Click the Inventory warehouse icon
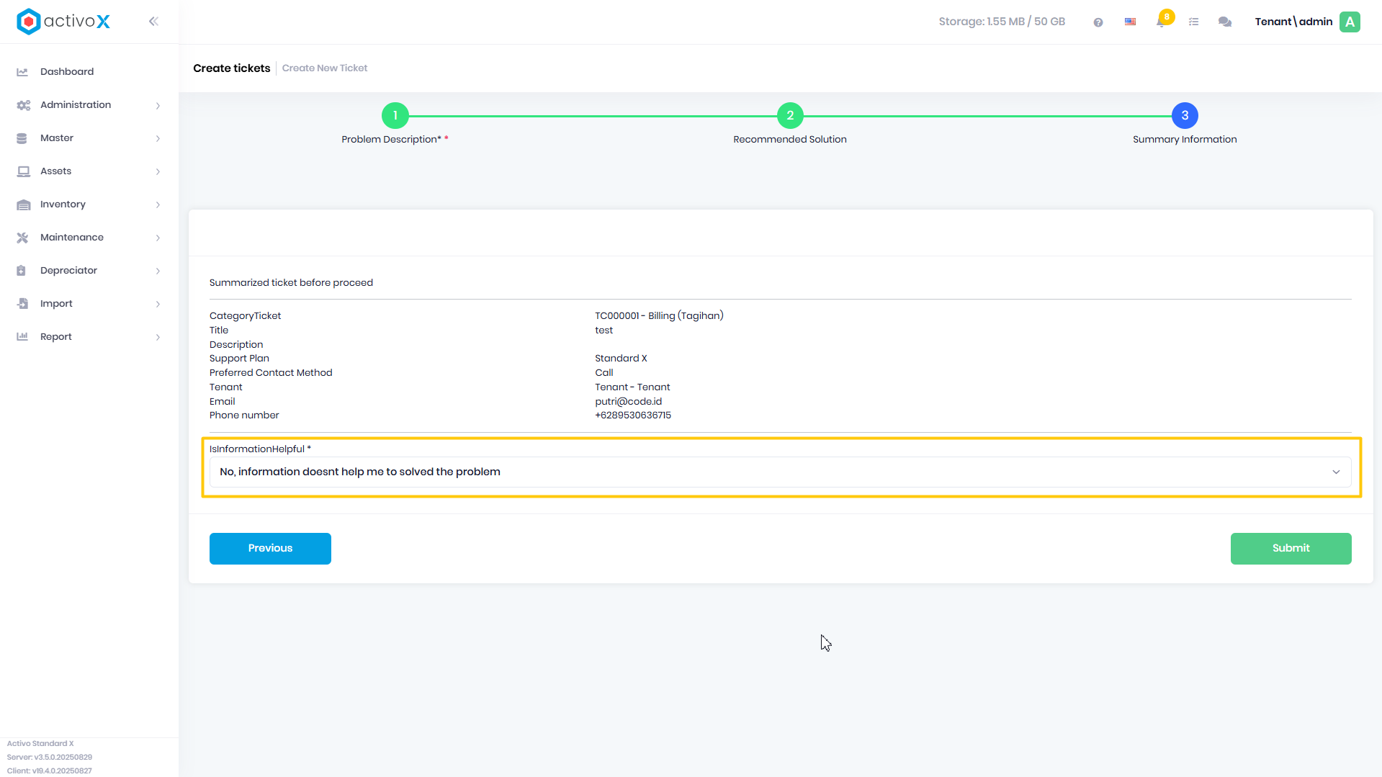This screenshot has width=1382, height=777. pos(23,205)
